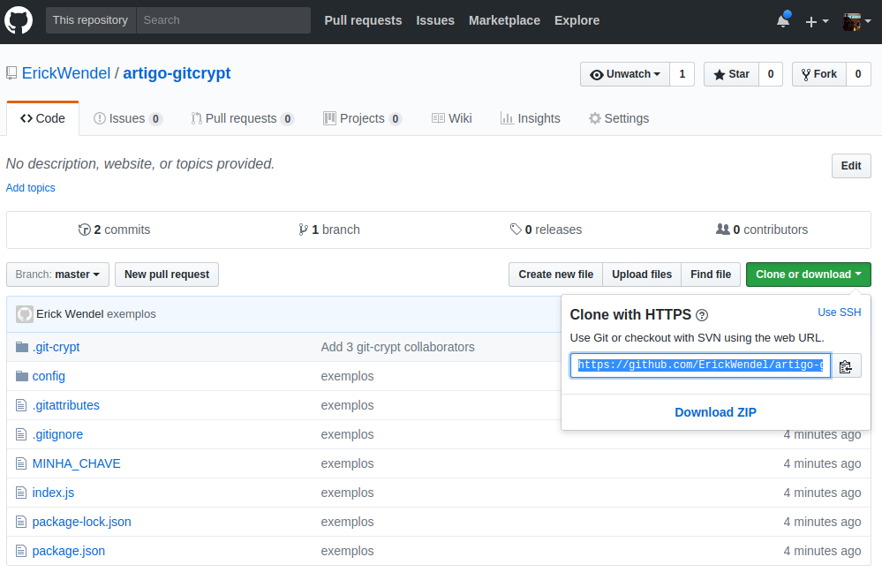The image size is (882, 572).
Task: Open the Branch: master dropdown
Action: [57, 275]
